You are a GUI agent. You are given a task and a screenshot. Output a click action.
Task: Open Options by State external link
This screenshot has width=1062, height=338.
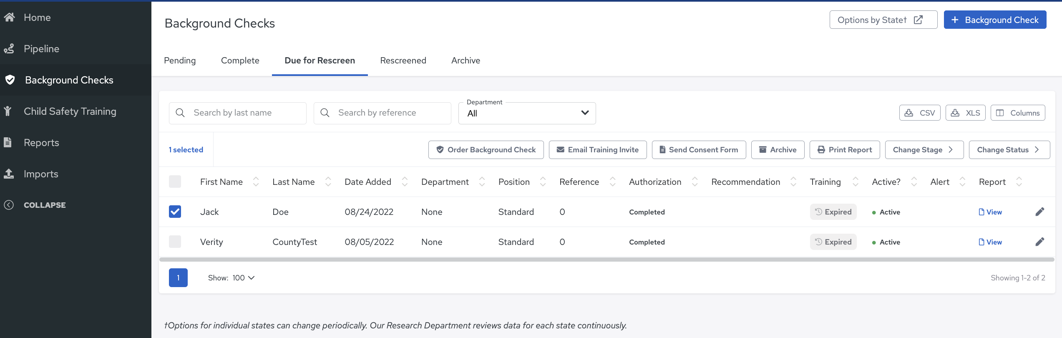click(x=883, y=20)
